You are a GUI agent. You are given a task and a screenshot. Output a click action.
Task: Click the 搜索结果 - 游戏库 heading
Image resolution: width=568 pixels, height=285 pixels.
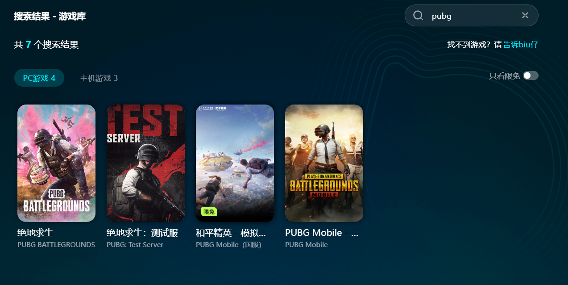(50, 17)
